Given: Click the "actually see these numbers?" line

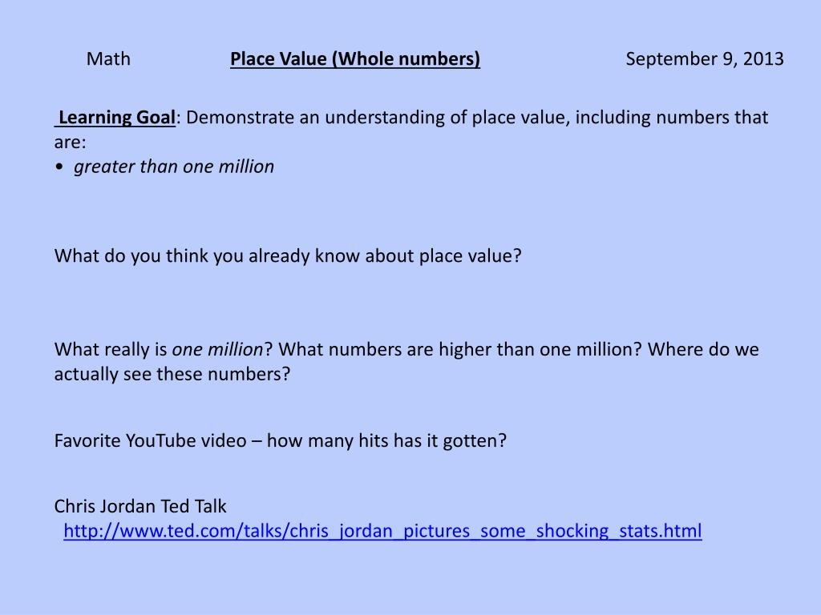Looking at the screenshot, I should tap(172, 374).
